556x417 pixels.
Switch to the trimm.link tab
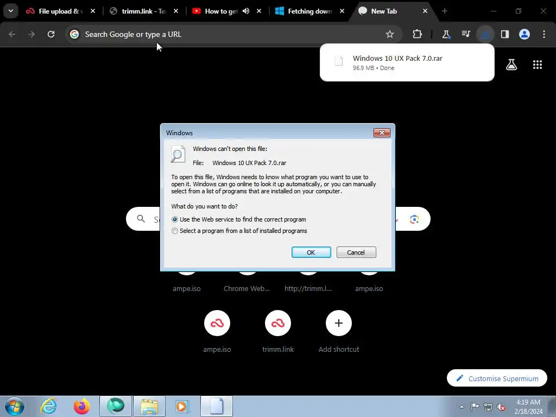tap(143, 11)
